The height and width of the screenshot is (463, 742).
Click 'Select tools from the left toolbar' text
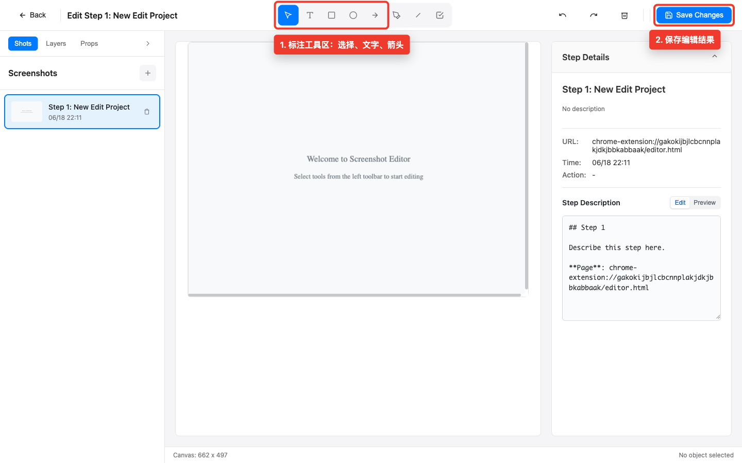[x=359, y=176]
